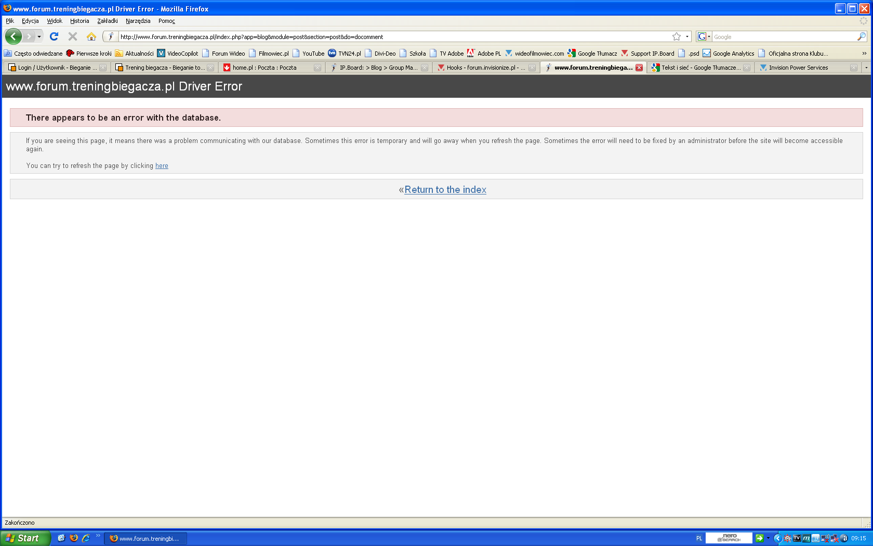Close the active www.forum.treningbiega tab
Viewport: 873px width, 546px height.
639,68
